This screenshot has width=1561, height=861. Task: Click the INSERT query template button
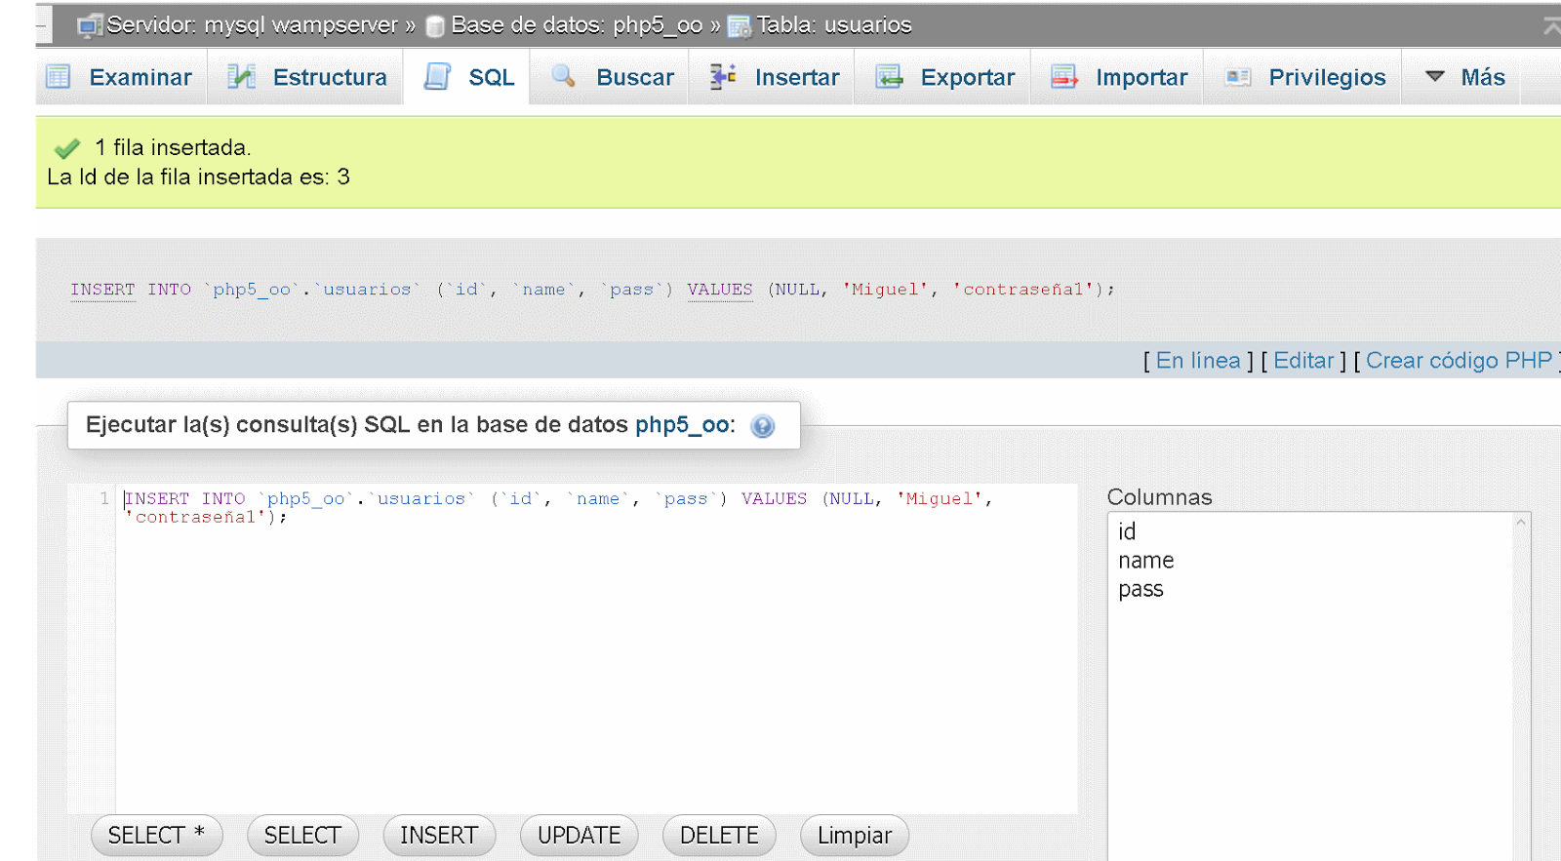tap(439, 836)
